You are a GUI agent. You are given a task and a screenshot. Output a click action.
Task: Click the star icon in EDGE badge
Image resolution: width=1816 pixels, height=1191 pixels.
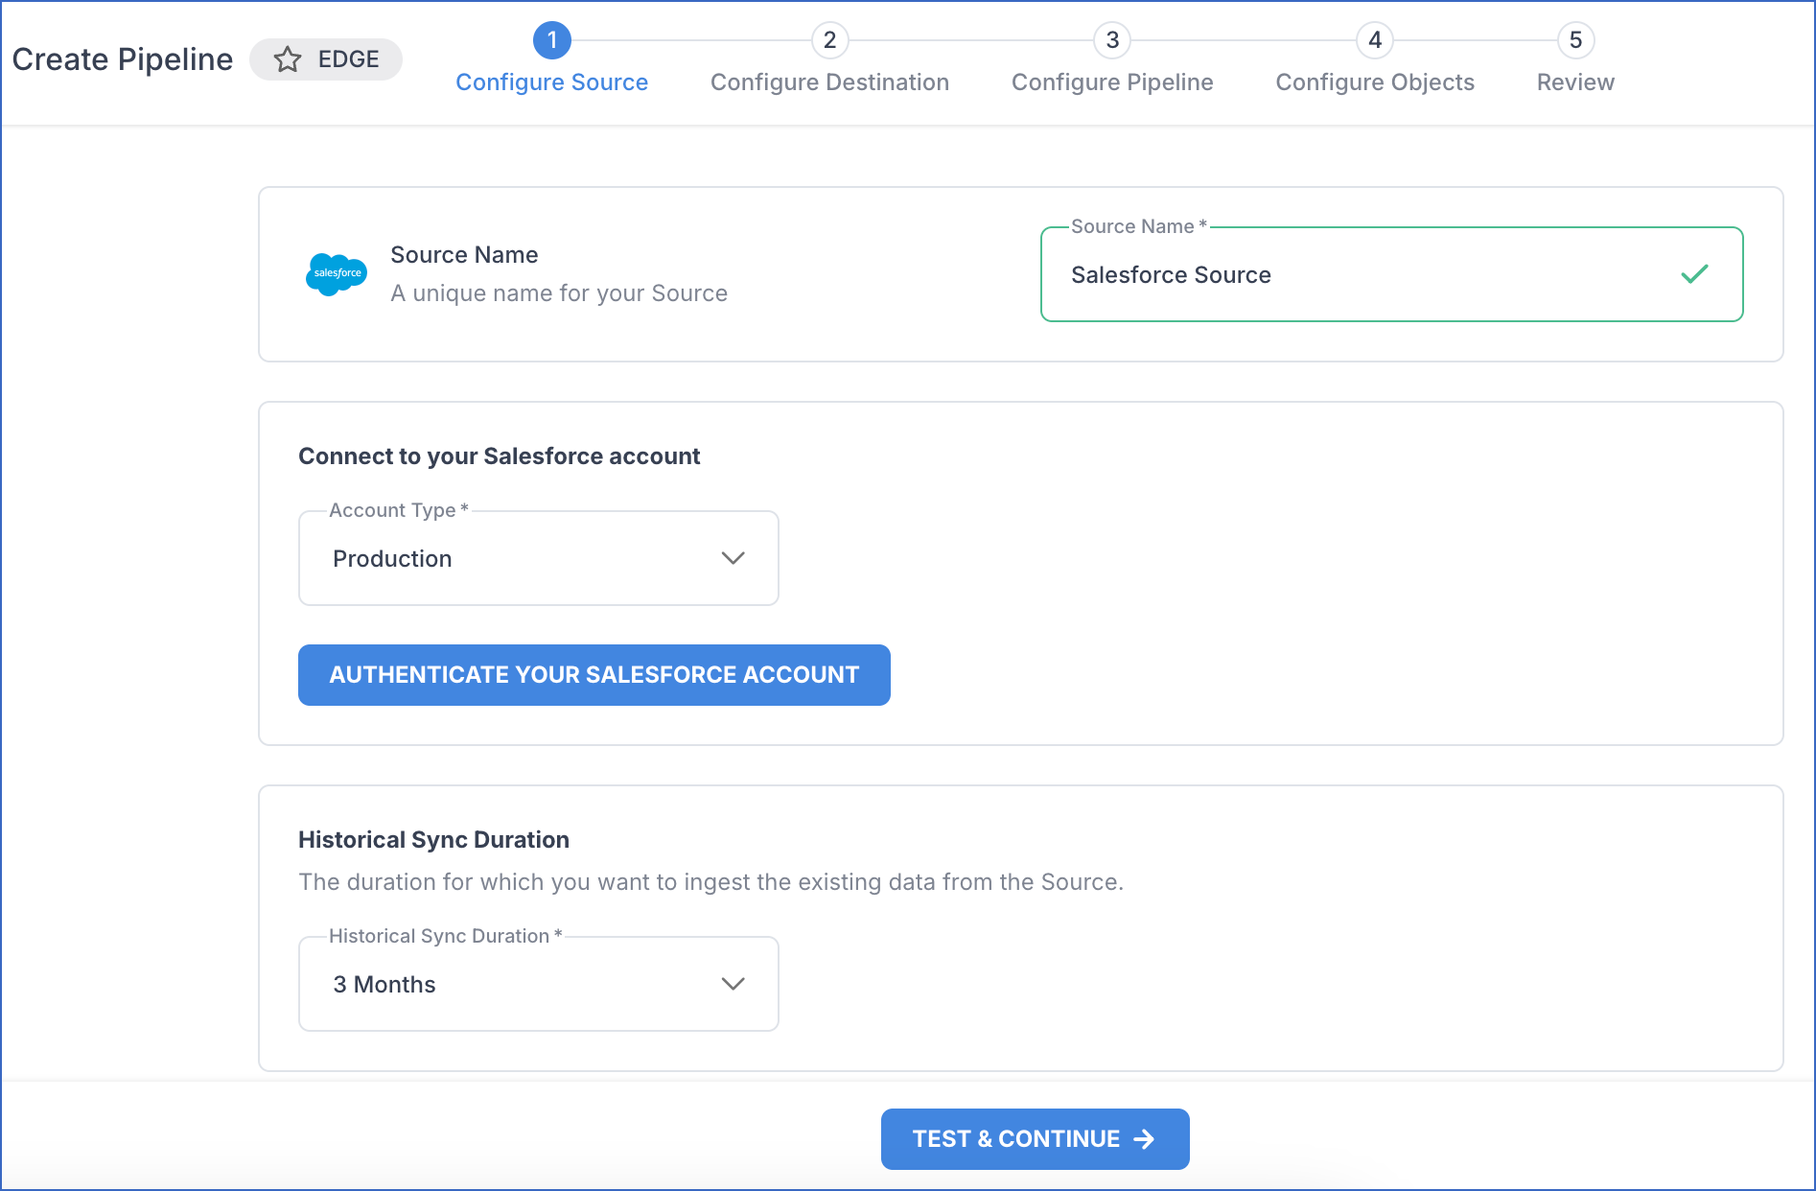[288, 59]
